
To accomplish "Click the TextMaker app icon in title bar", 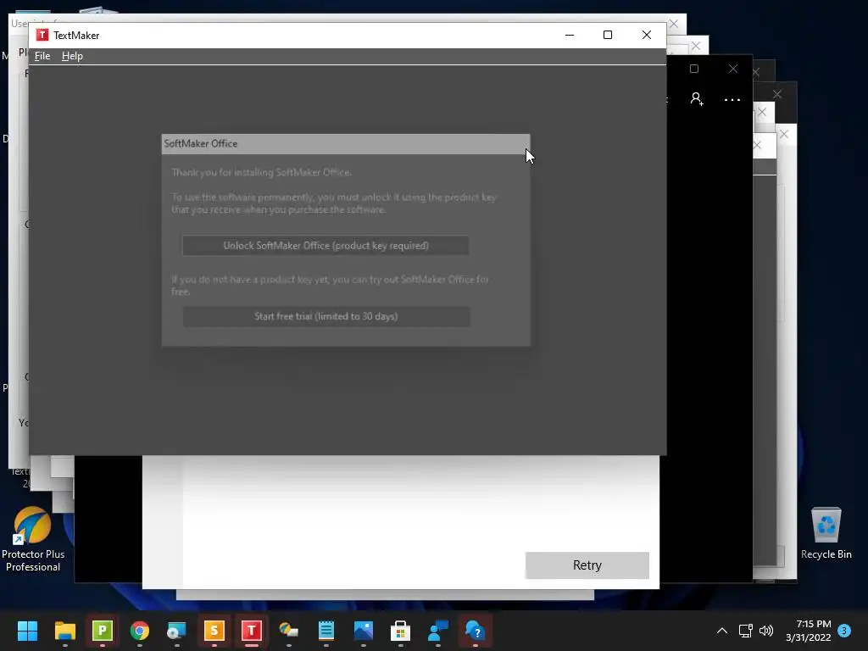I will click(42, 35).
